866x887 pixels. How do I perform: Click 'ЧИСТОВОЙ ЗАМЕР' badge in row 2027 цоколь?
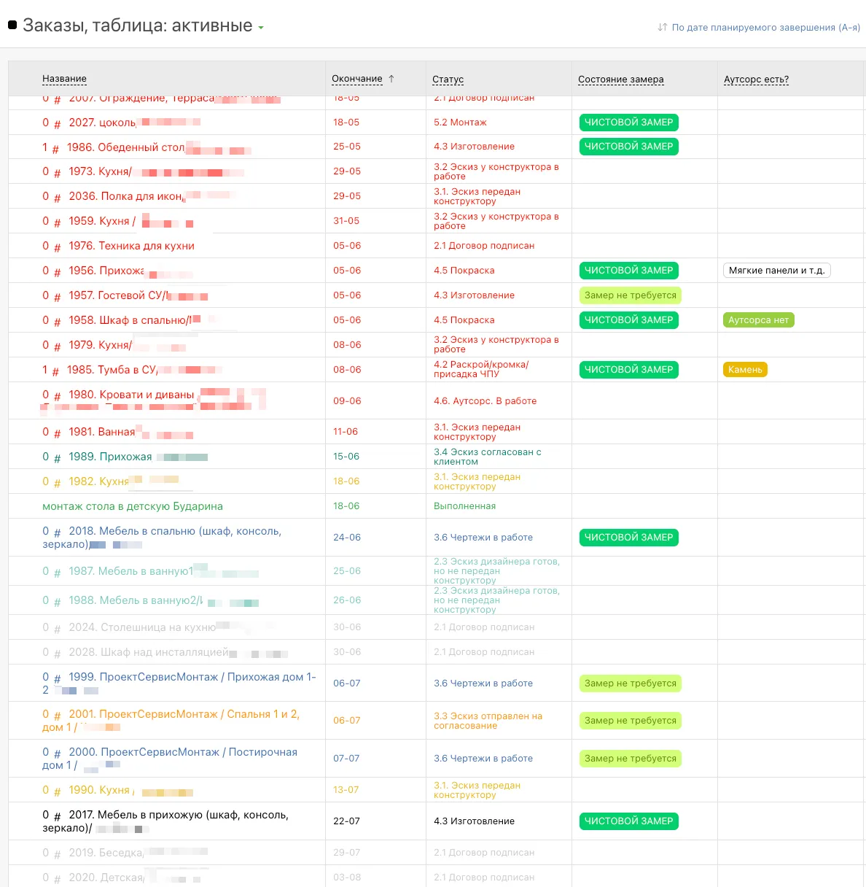(x=628, y=123)
